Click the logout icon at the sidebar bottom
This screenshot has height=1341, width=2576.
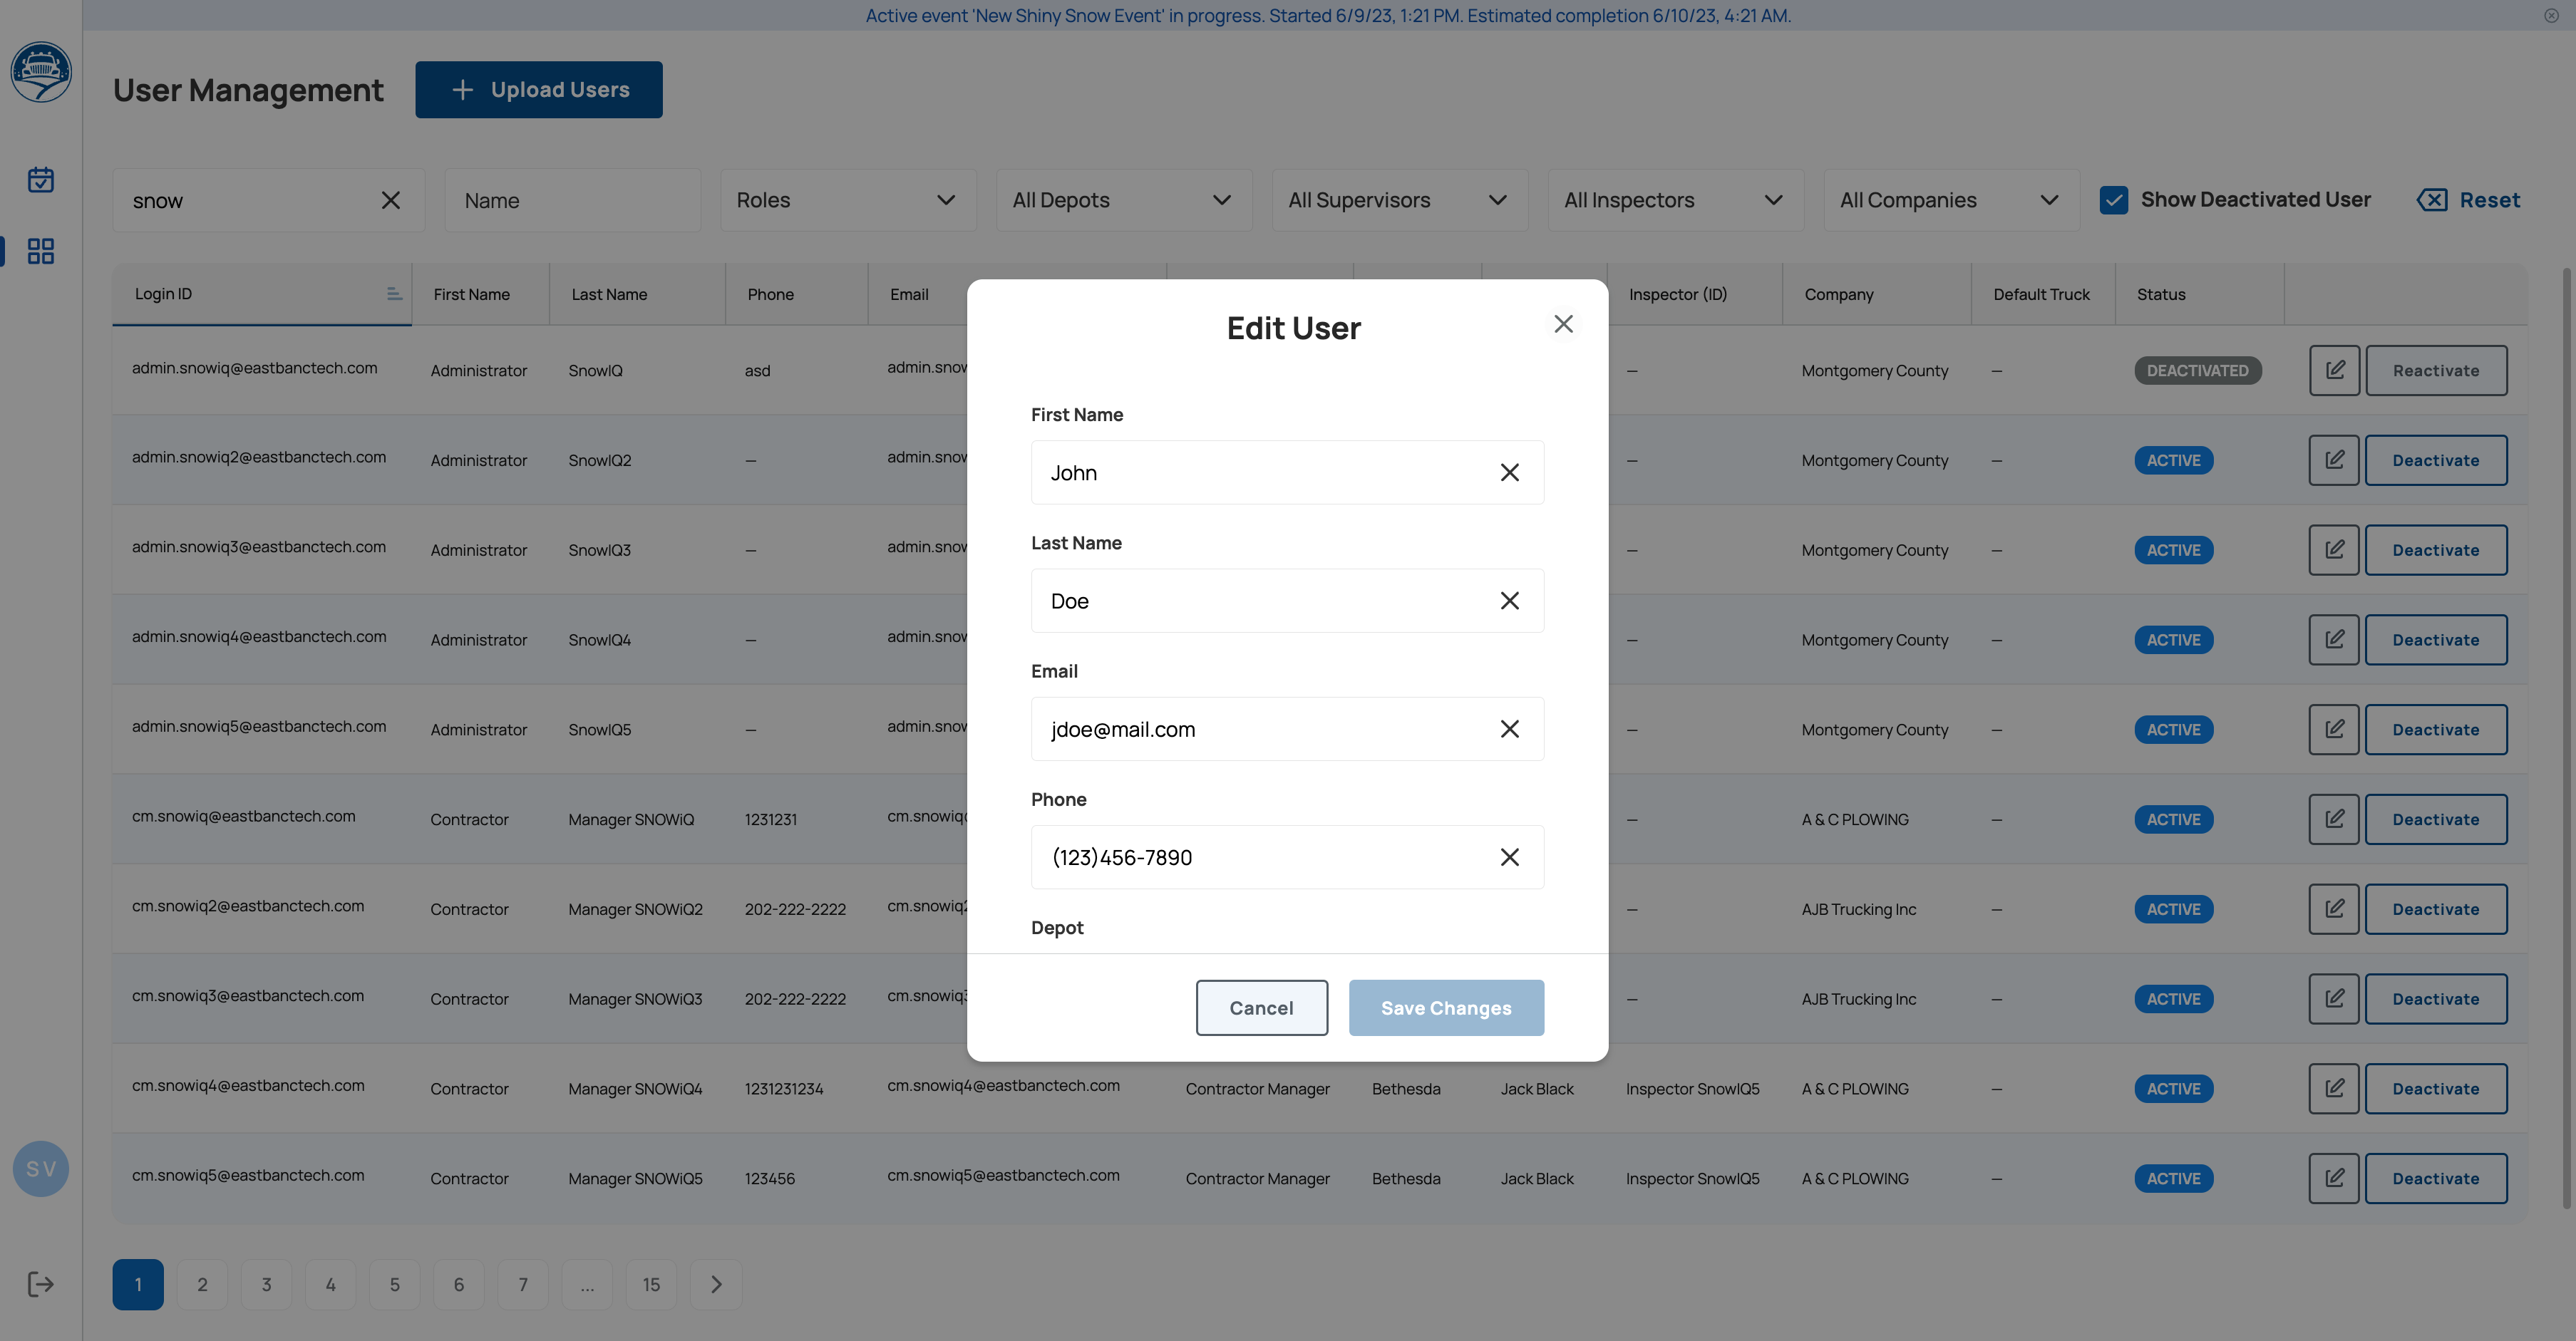click(40, 1284)
